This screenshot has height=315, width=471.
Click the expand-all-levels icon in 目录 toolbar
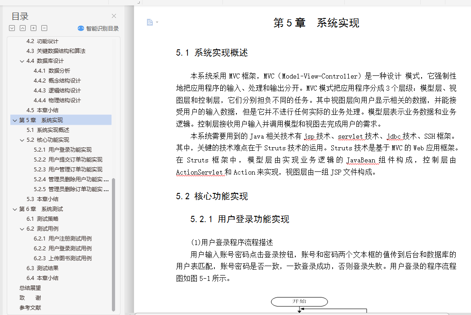[x=12, y=28]
